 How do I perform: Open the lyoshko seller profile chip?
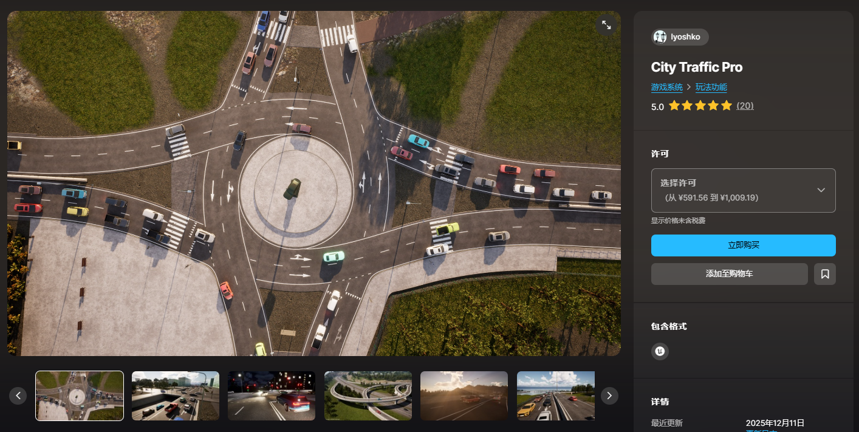click(x=680, y=37)
